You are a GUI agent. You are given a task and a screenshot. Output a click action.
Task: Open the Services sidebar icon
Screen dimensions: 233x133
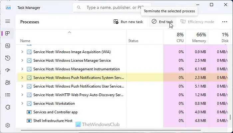pyautogui.click(x=8, y=107)
